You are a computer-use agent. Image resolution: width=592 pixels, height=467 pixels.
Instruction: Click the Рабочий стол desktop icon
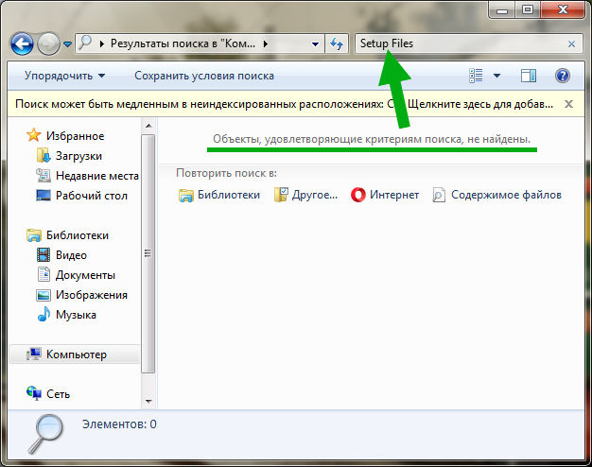[x=44, y=195]
